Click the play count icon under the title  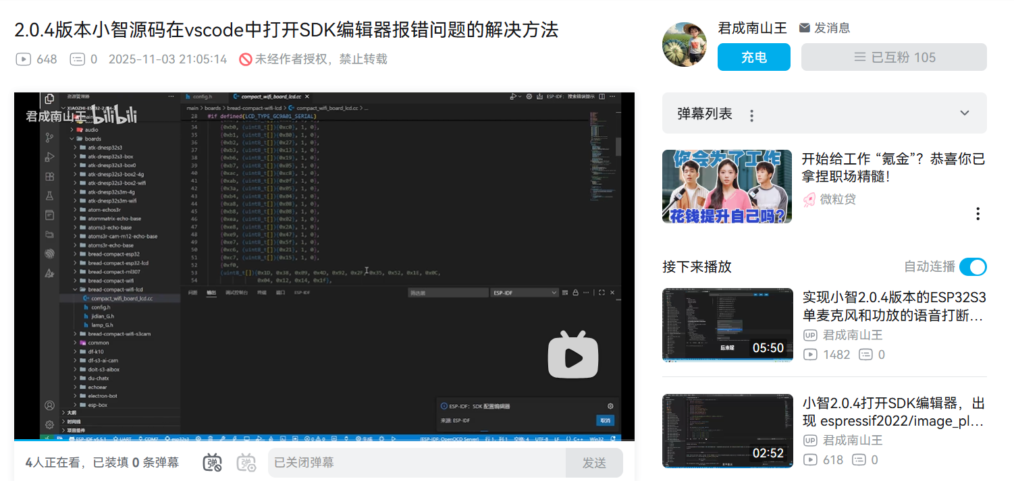(x=24, y=59)
